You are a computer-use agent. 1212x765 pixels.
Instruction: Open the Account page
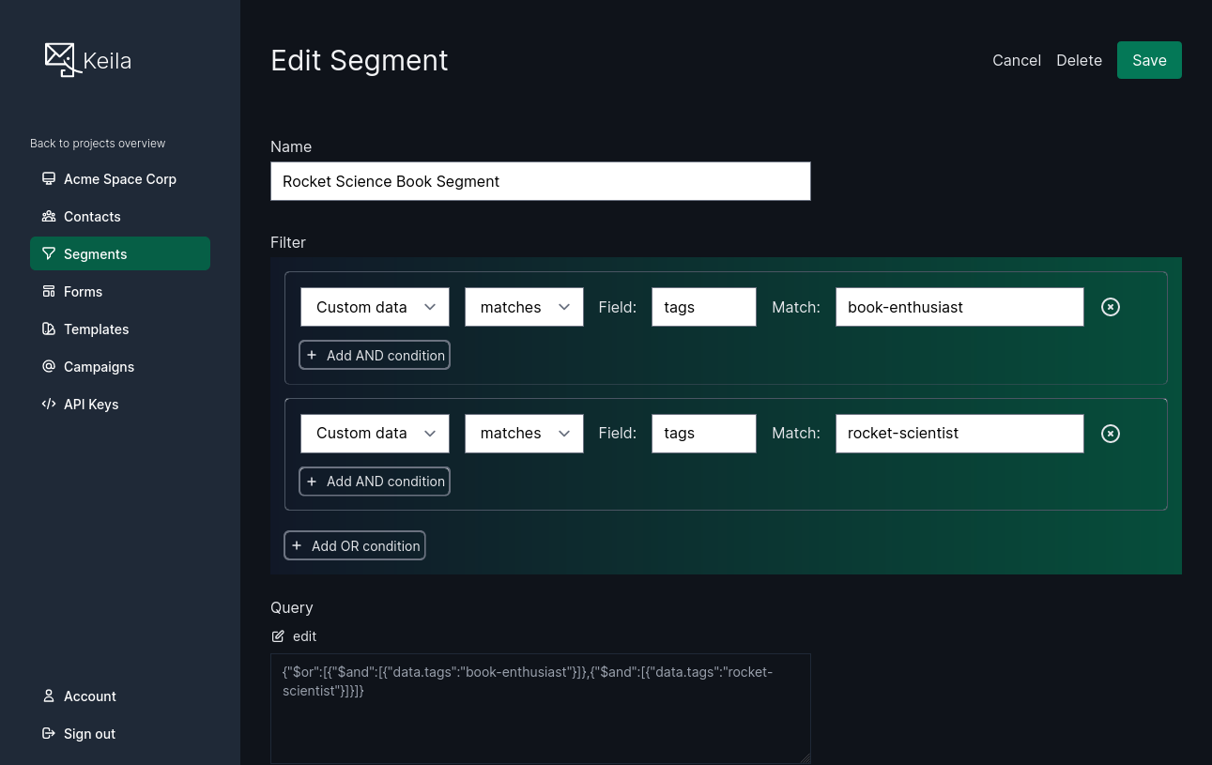pyautogui.click(x=89, y=696)
